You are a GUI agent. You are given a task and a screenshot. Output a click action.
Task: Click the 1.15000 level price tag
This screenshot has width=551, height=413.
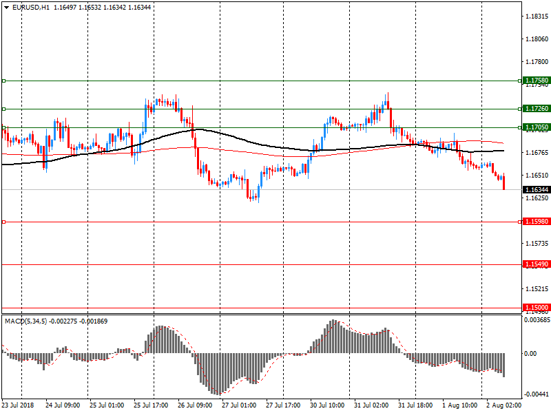click(x=536, y=308)
